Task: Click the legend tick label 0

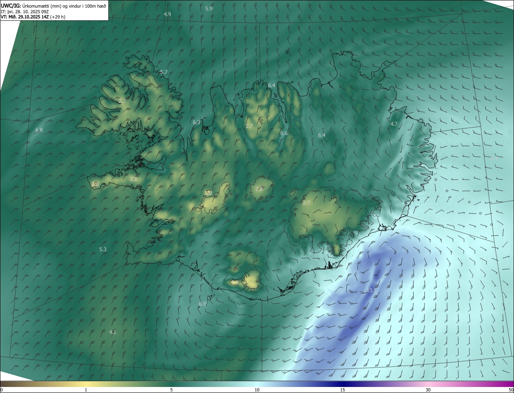Action: [2, 390]
